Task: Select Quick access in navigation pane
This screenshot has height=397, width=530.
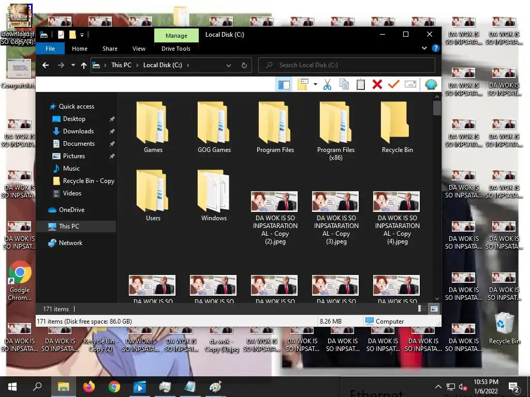Action: click(x=77, y=106)
